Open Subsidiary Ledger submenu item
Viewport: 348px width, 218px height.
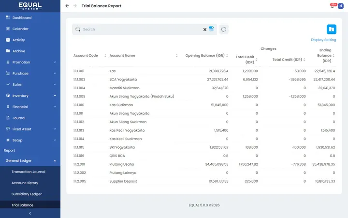27,194
